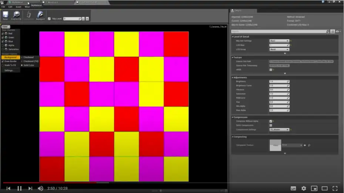Pause the video playback
The height and width of the screenshot is (193, 344).
coord(20,189)
